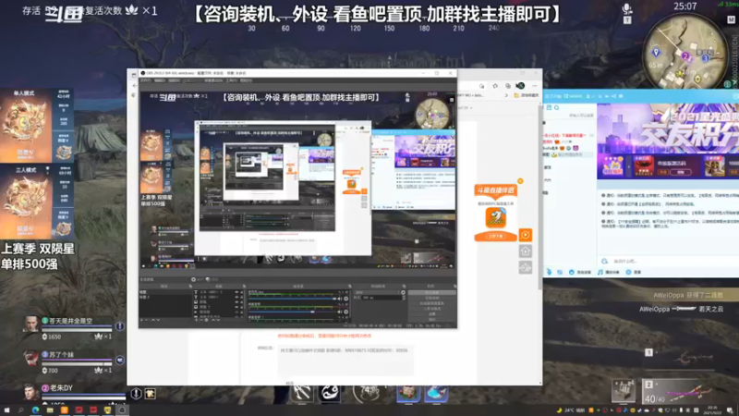Screen dimensions: 739x416
Task: Toggle visibility eye of the fourth source row
Action: click(236, 307)
